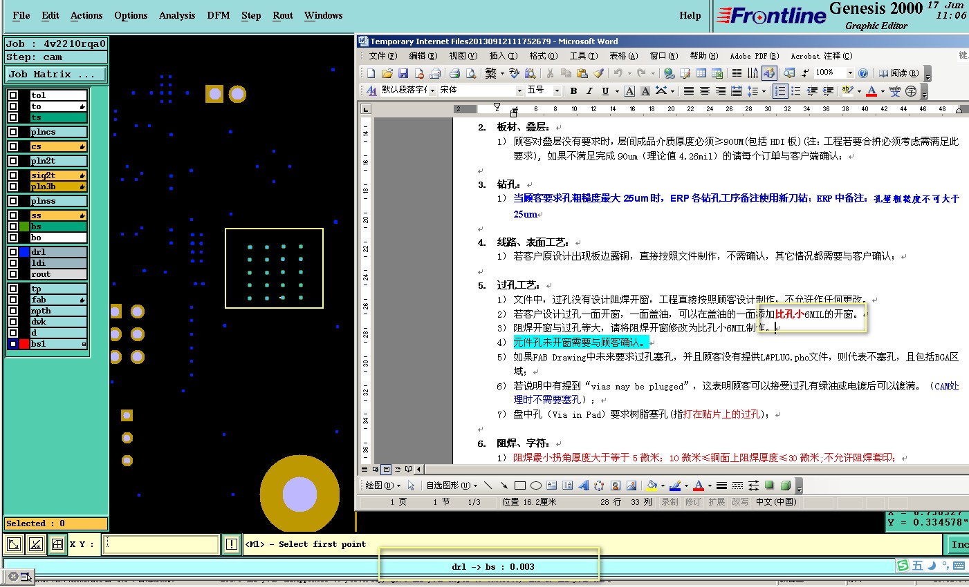969x587 pixels.
Task: Apply italic formatting in Word
Action: click(x=589, y=90)
